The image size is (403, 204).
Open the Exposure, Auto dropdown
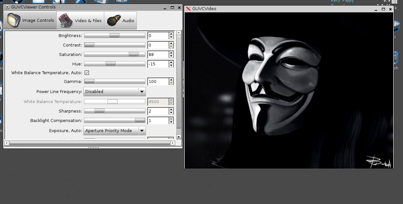(115, 130)
